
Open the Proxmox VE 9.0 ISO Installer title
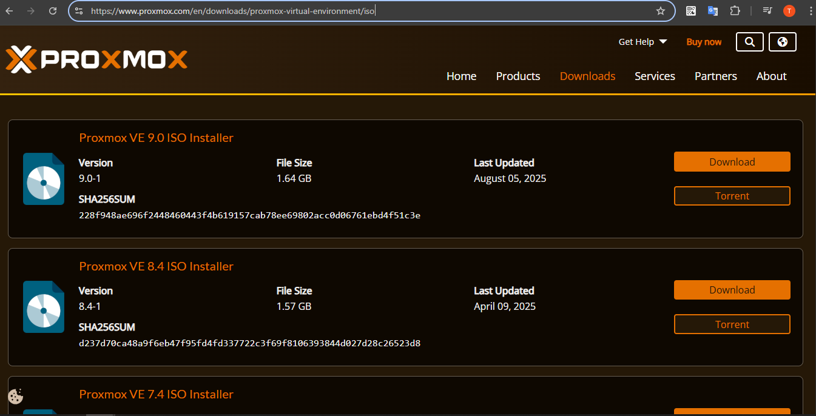pos(156,138)
